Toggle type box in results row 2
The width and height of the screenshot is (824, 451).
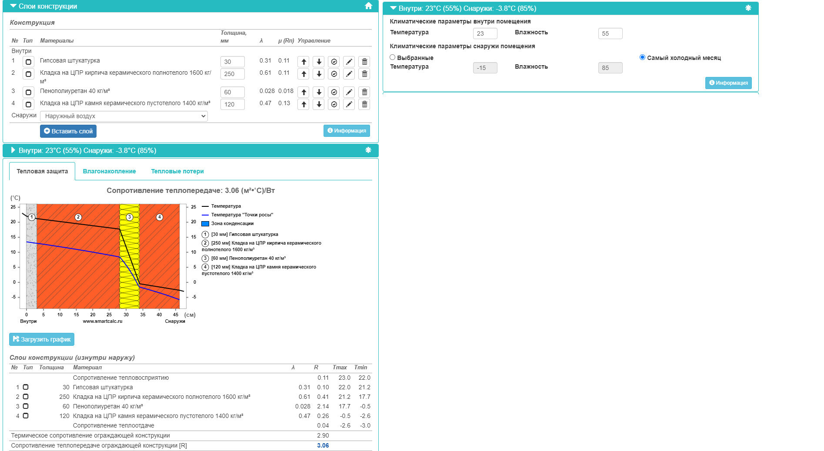pyautogui.click(x=26, y=397)
